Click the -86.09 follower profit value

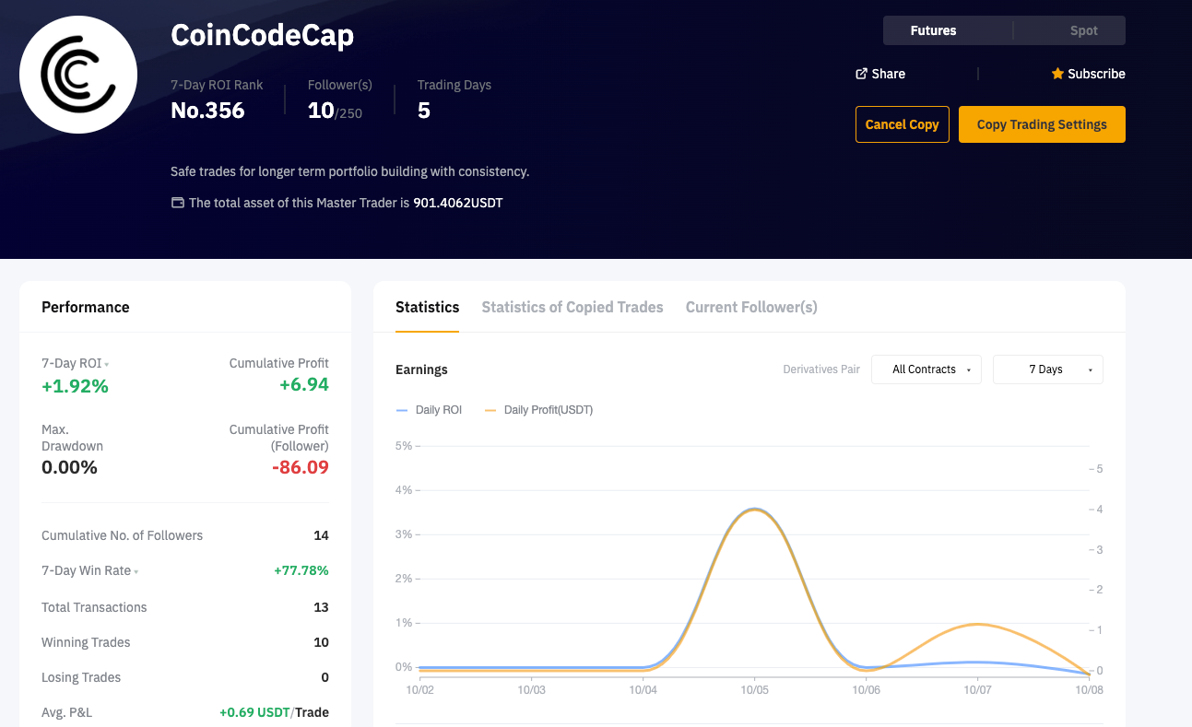(x=301, y=467)
